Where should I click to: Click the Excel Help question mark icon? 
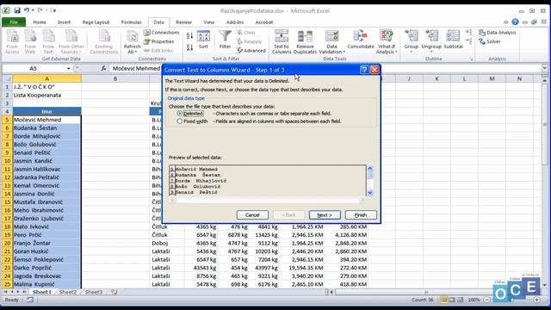coord(515,22)
